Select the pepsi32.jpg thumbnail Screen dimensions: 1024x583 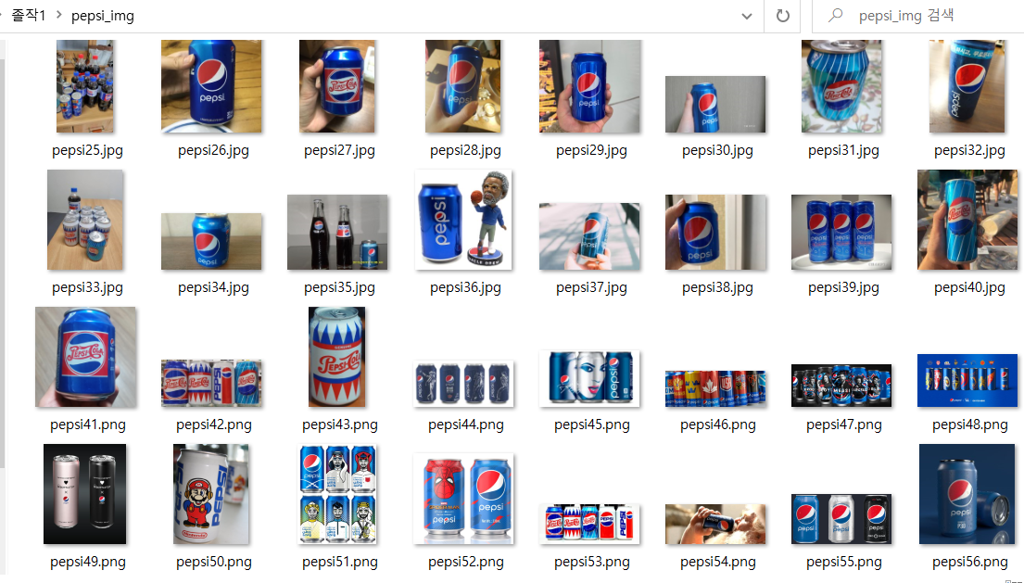967,86
